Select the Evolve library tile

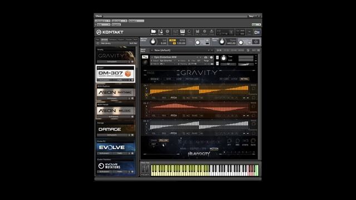[x=115, y=147]
